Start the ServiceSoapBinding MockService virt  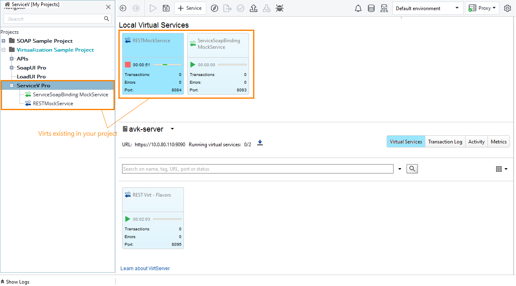[193, 65]
